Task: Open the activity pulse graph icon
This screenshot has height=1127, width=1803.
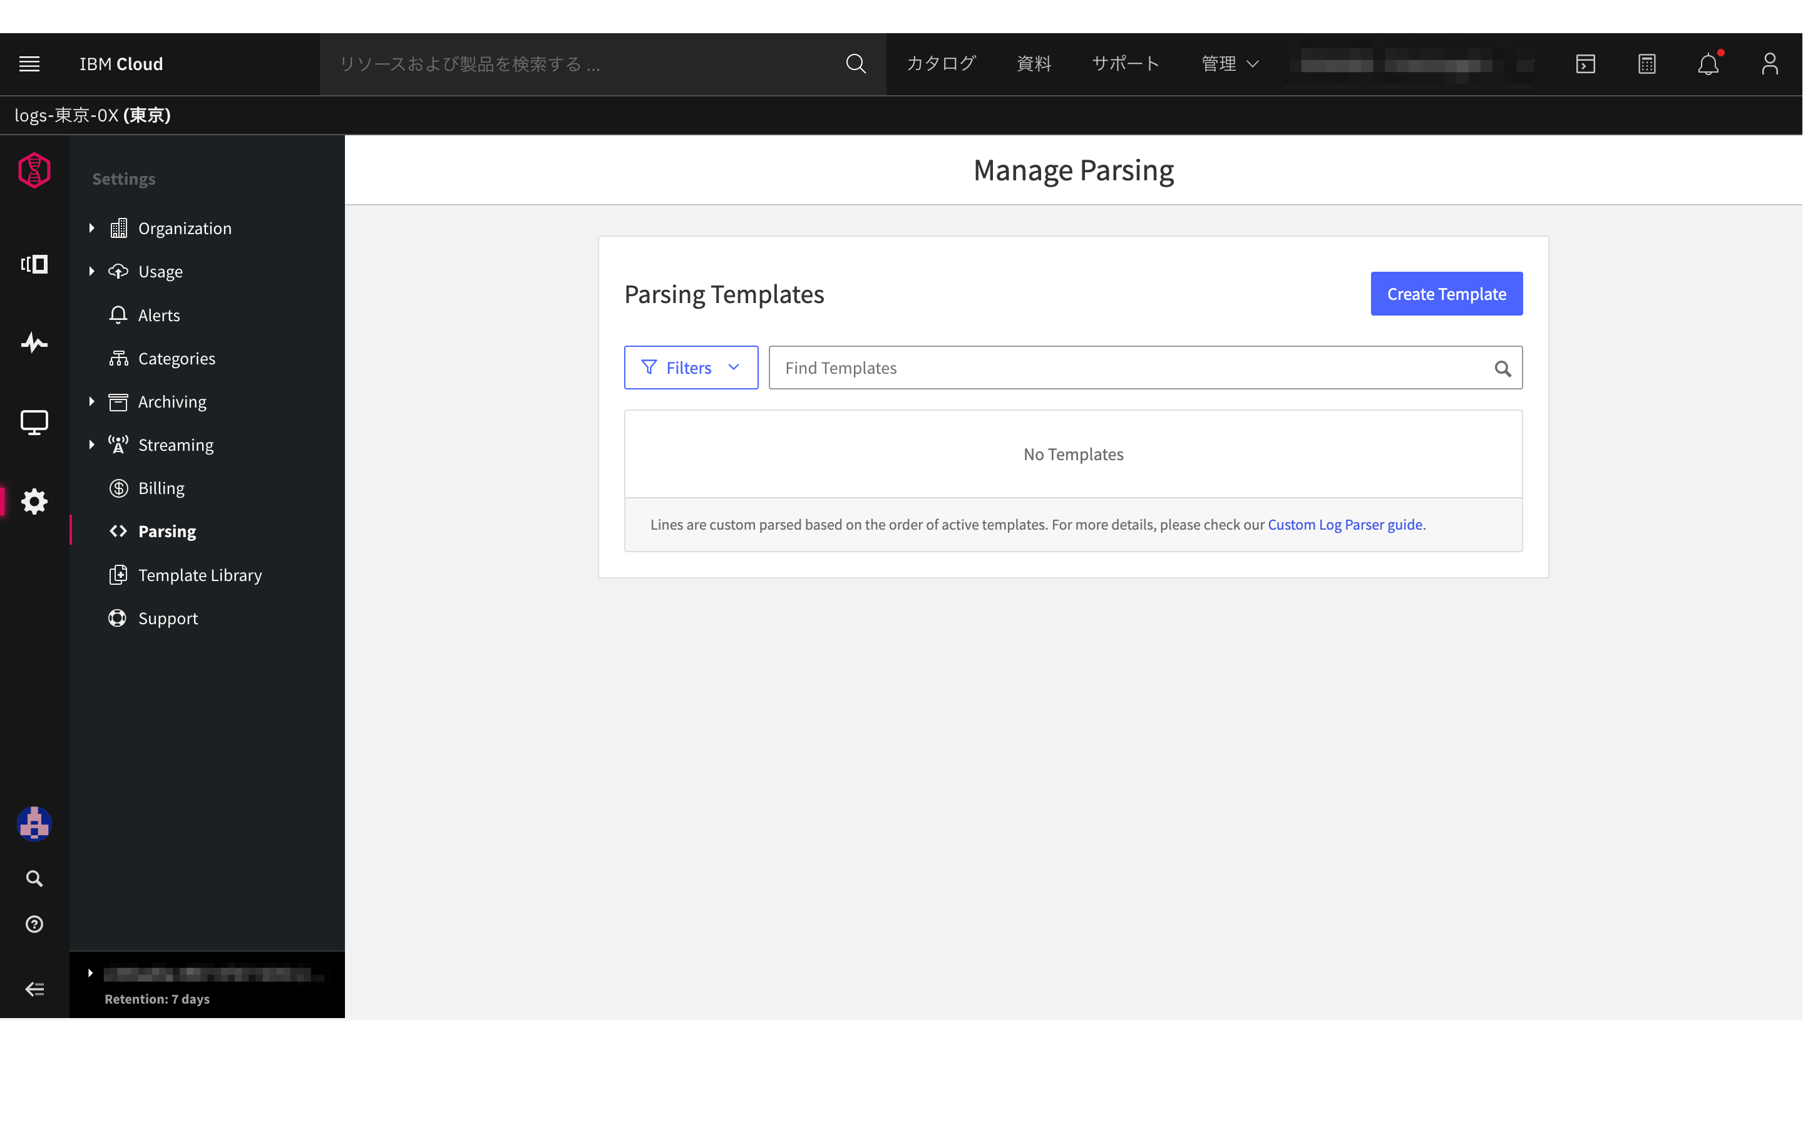Action: coord(34,343)
